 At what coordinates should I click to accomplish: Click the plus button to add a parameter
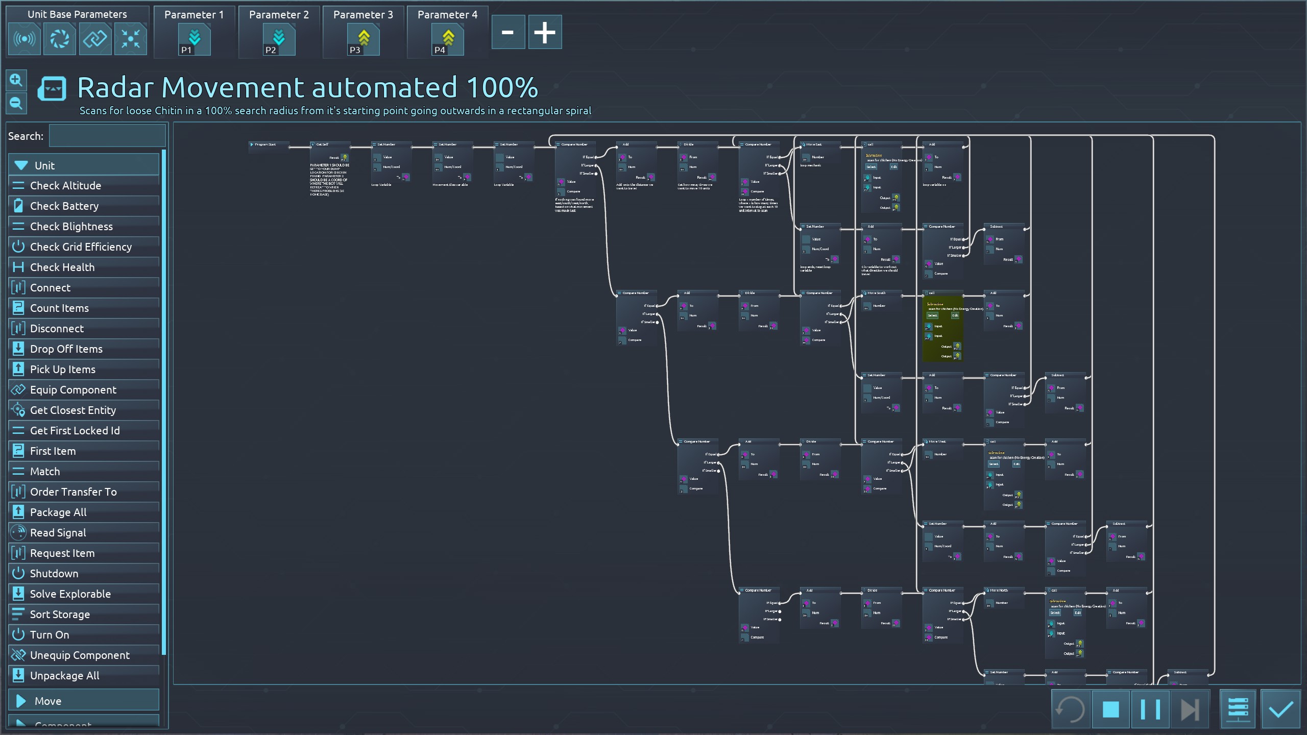tap(545, 32)
